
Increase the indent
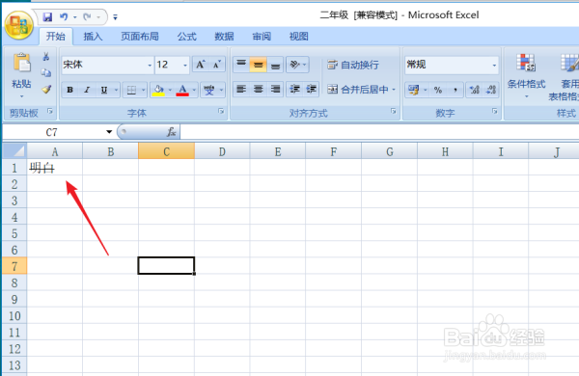click(x=312, y=89)
